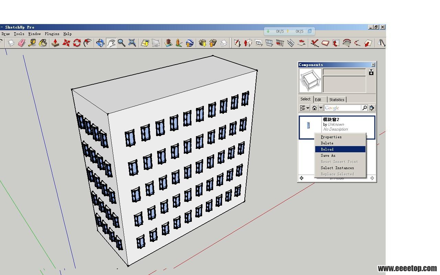Viewport: 440px width, 275px height.
Task: Click the In Model home icon
Action: [315, 108]
